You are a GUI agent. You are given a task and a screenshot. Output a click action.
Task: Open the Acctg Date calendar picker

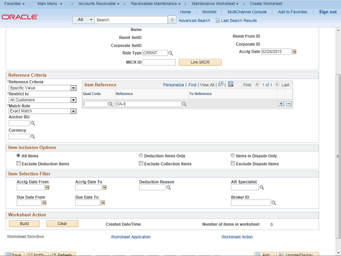(294, 52)
